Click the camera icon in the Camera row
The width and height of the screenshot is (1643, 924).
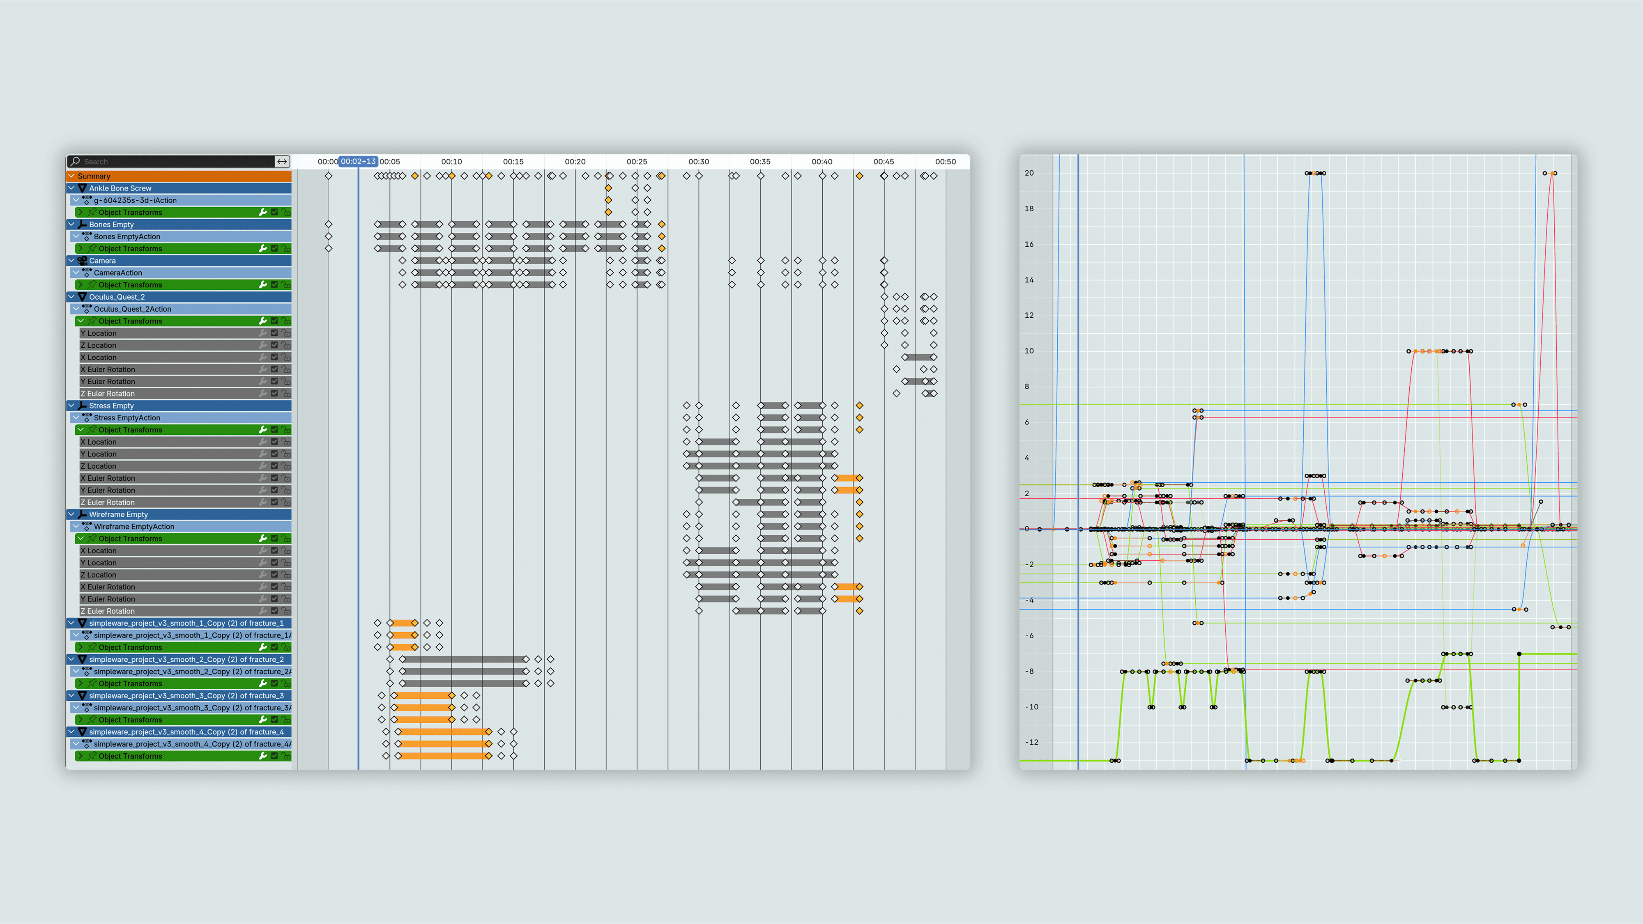(82, 261)
